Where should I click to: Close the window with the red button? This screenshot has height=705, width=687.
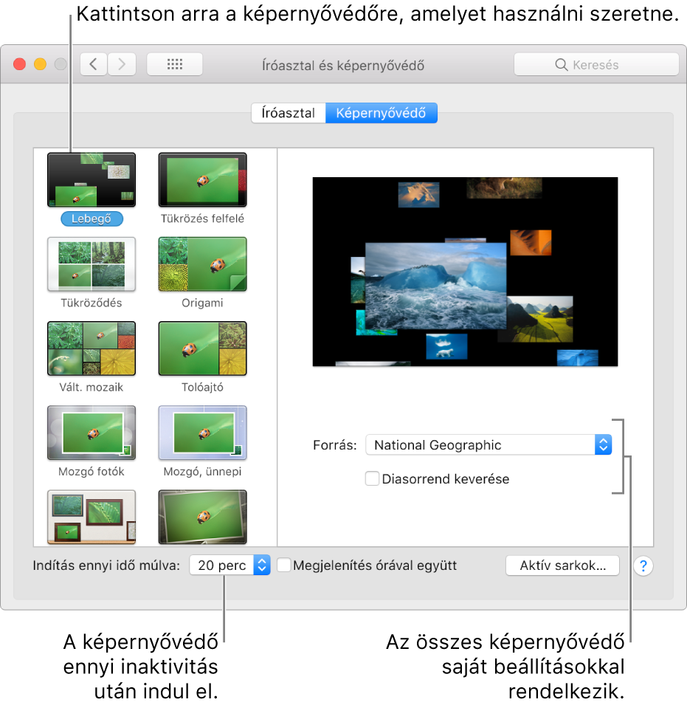19,64
